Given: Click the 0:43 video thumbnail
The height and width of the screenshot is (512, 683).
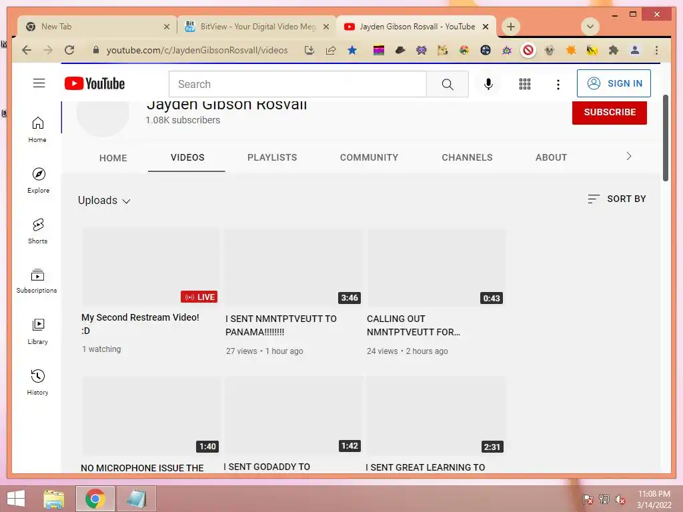Looking at the screenshot, I should [436, 267].
